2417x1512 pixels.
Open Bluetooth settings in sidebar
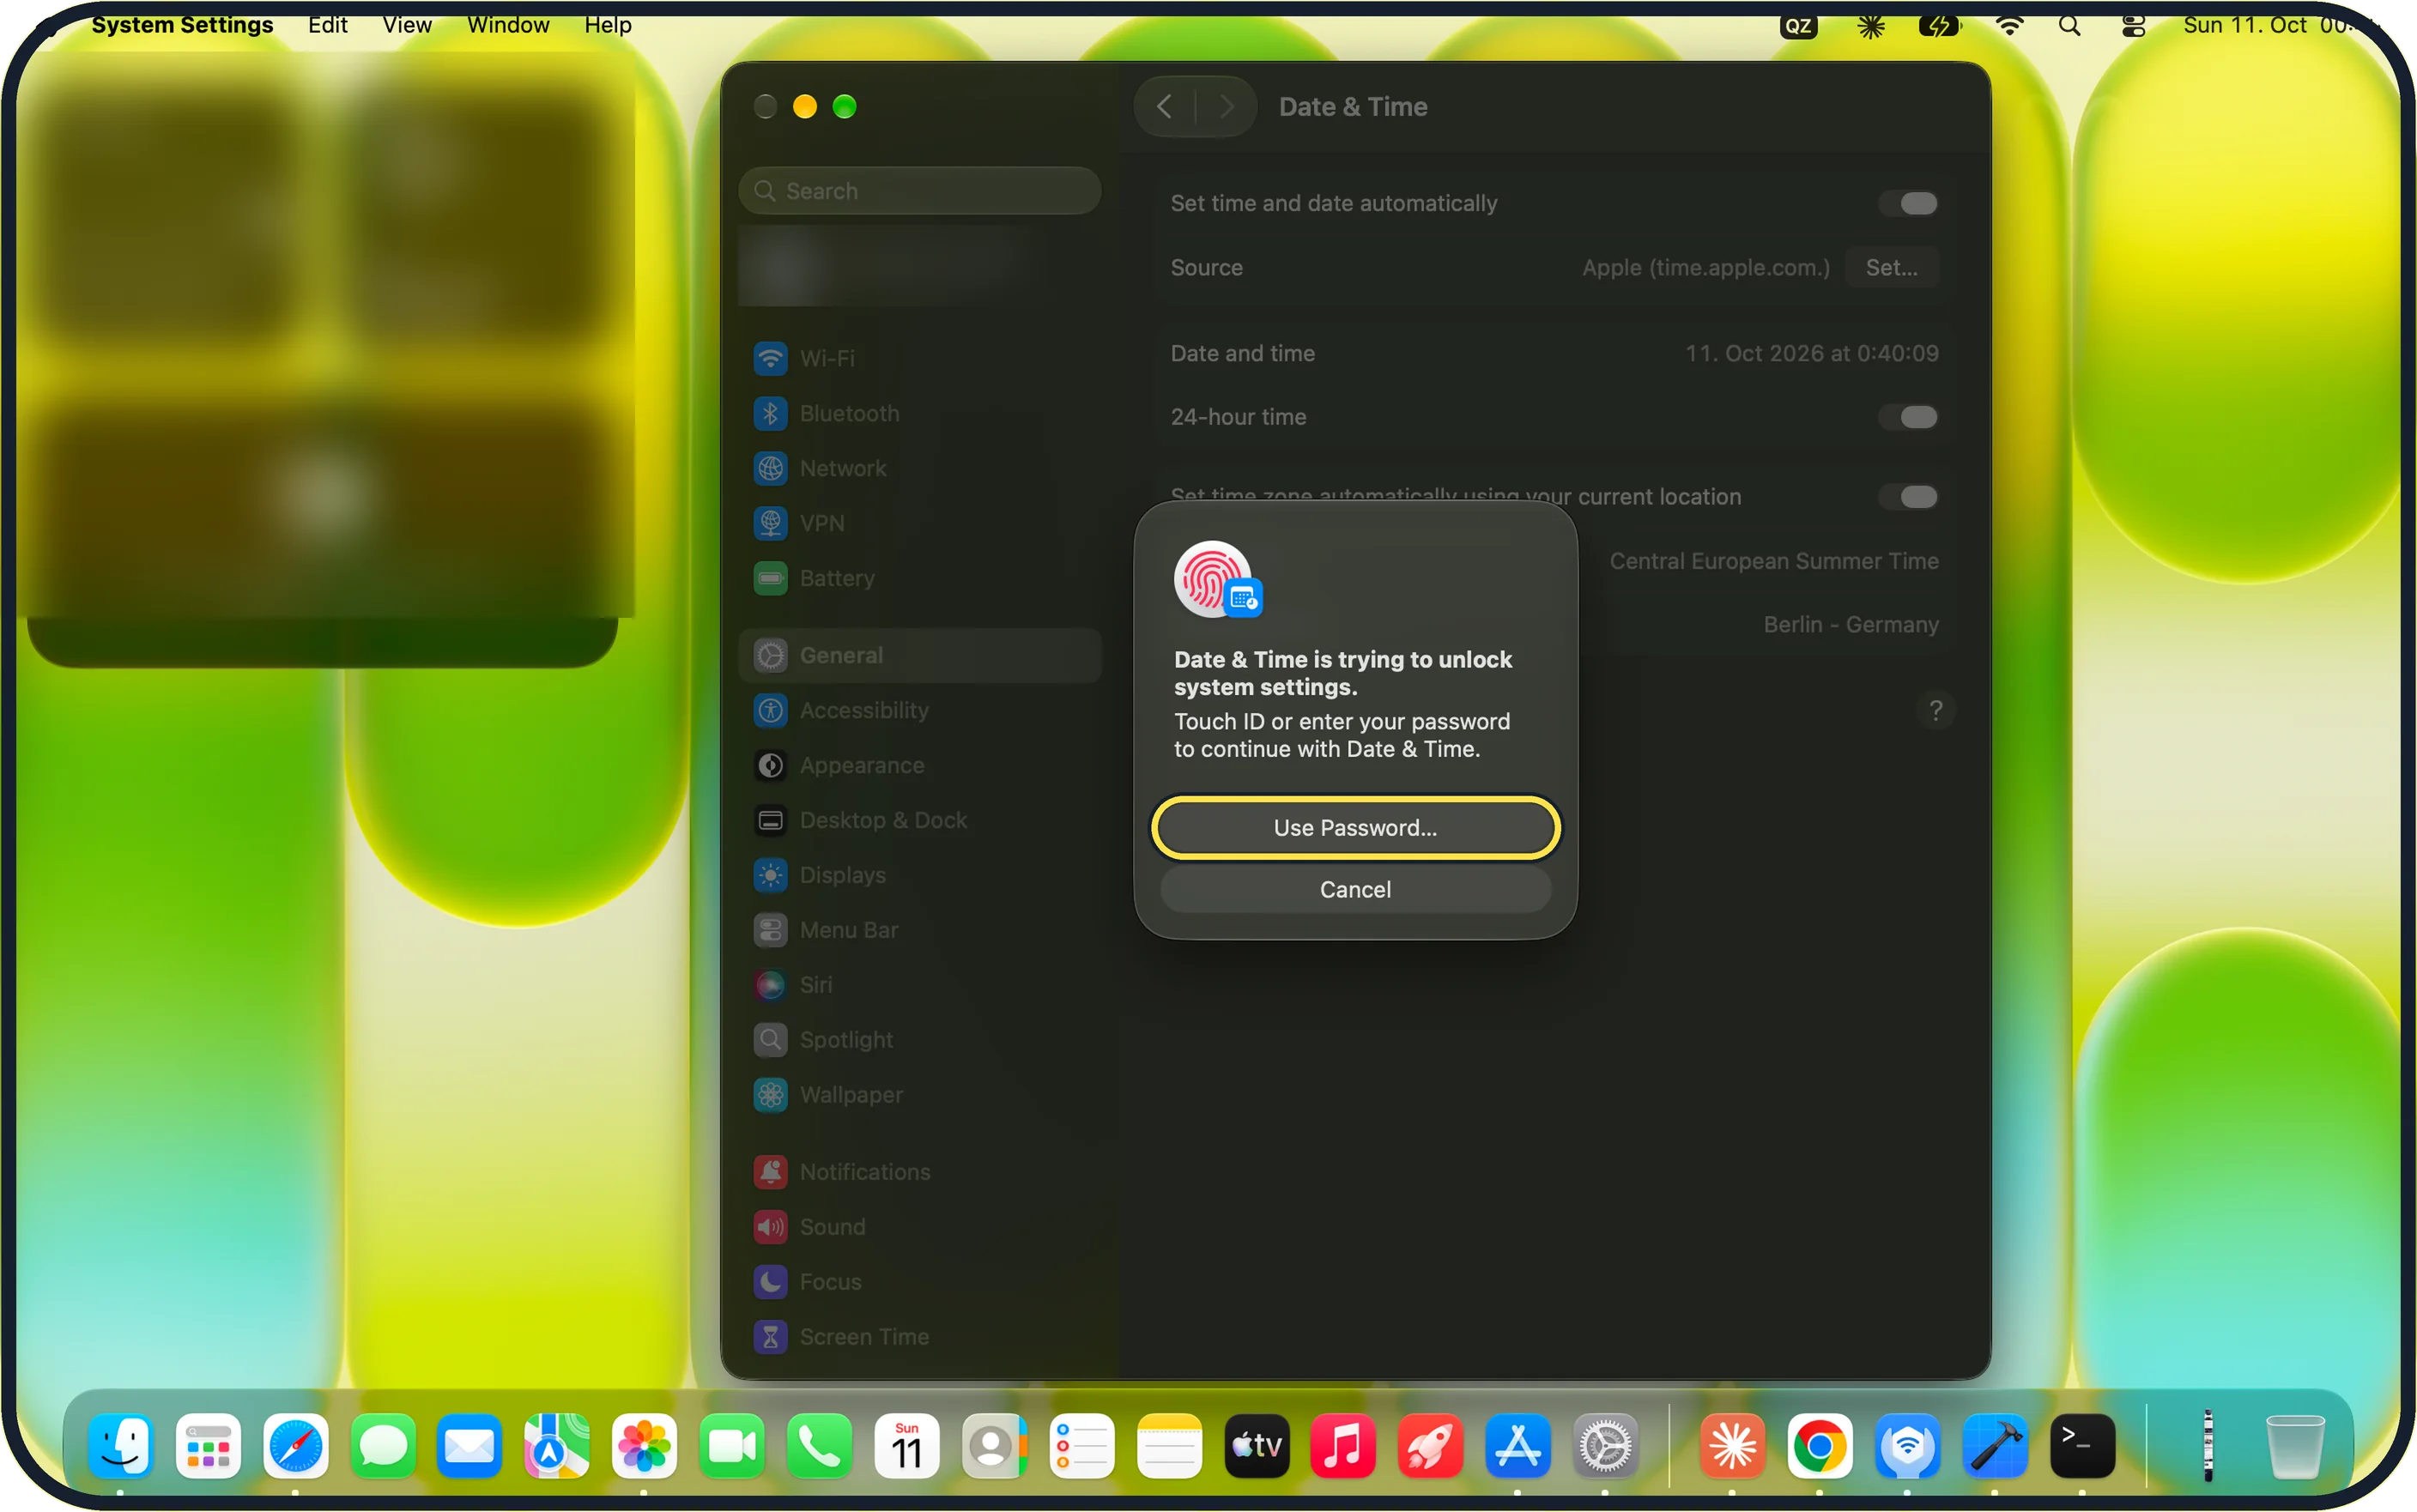919,413
